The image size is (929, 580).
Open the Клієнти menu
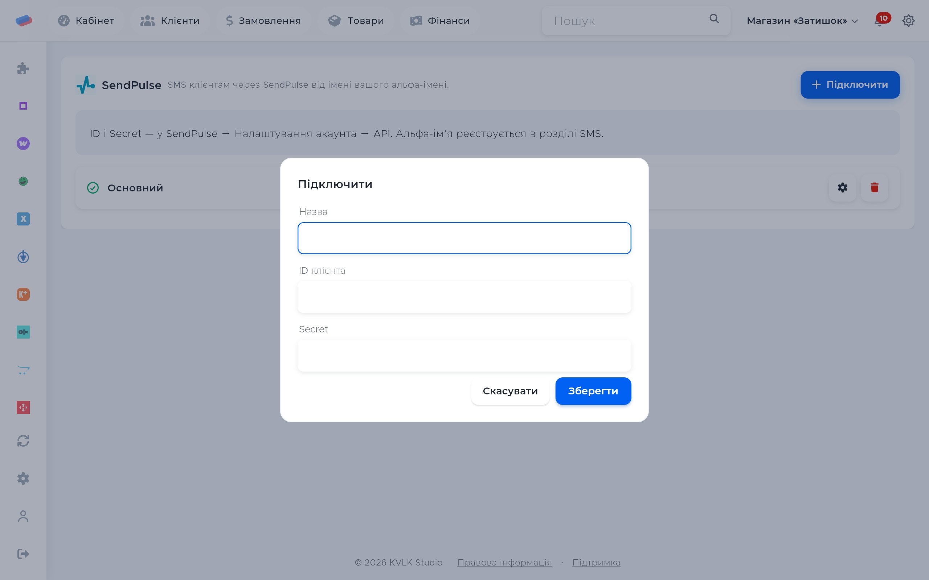[170, 21]
